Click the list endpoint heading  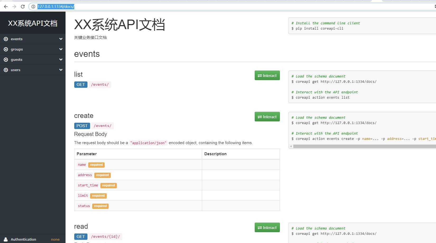78,74
